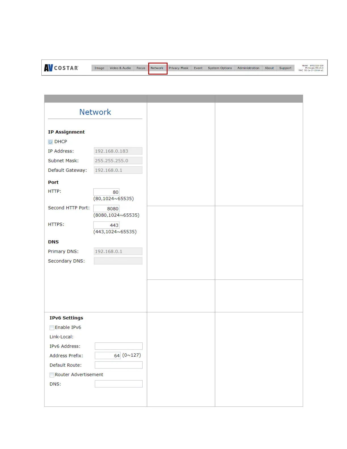Image resolution: width=347 pixels, height=449 pixels.
Task: Open System Options tab
Action: click(x=220, y=68)
